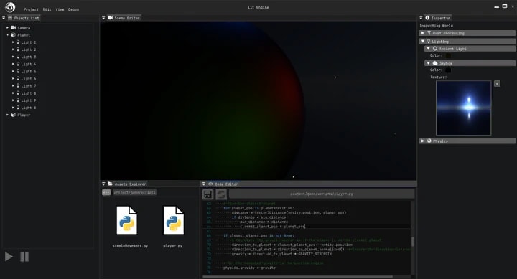The width and height of the screenshot is (517, 279).
Task: Click the 'physics.gravity = gravity' code line
Action: pos(249,268)
